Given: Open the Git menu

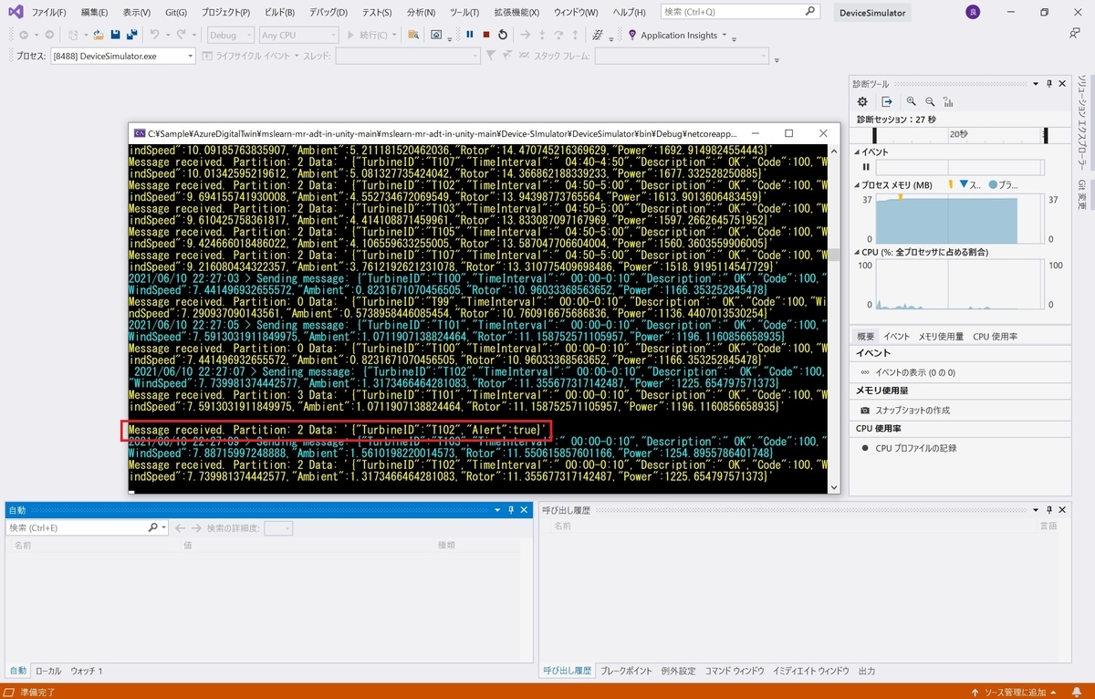Looking at the screenshot, I should tap(175, 13).
